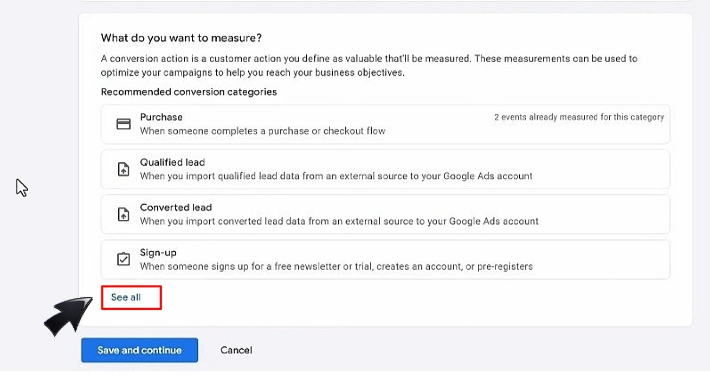Click the Purchase credit card icon
This screenshot has width=710, height=379.
[x=124, y=125]
